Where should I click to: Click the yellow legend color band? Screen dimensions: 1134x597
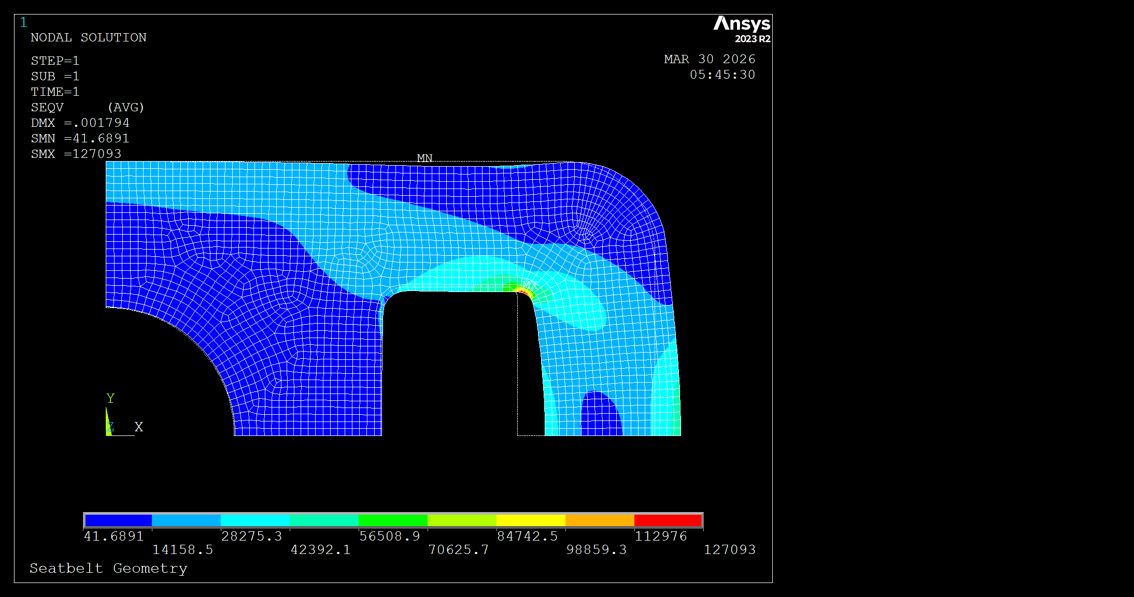[x=530, y=520]
